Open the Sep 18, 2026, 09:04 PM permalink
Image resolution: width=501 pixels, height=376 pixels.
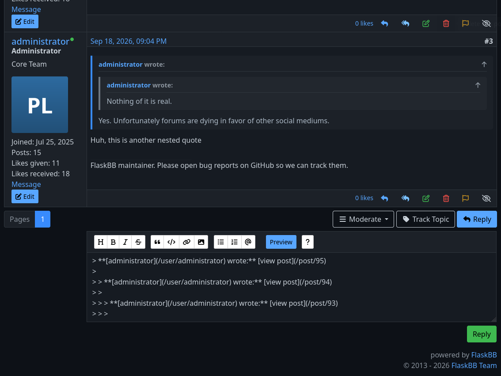129,41
